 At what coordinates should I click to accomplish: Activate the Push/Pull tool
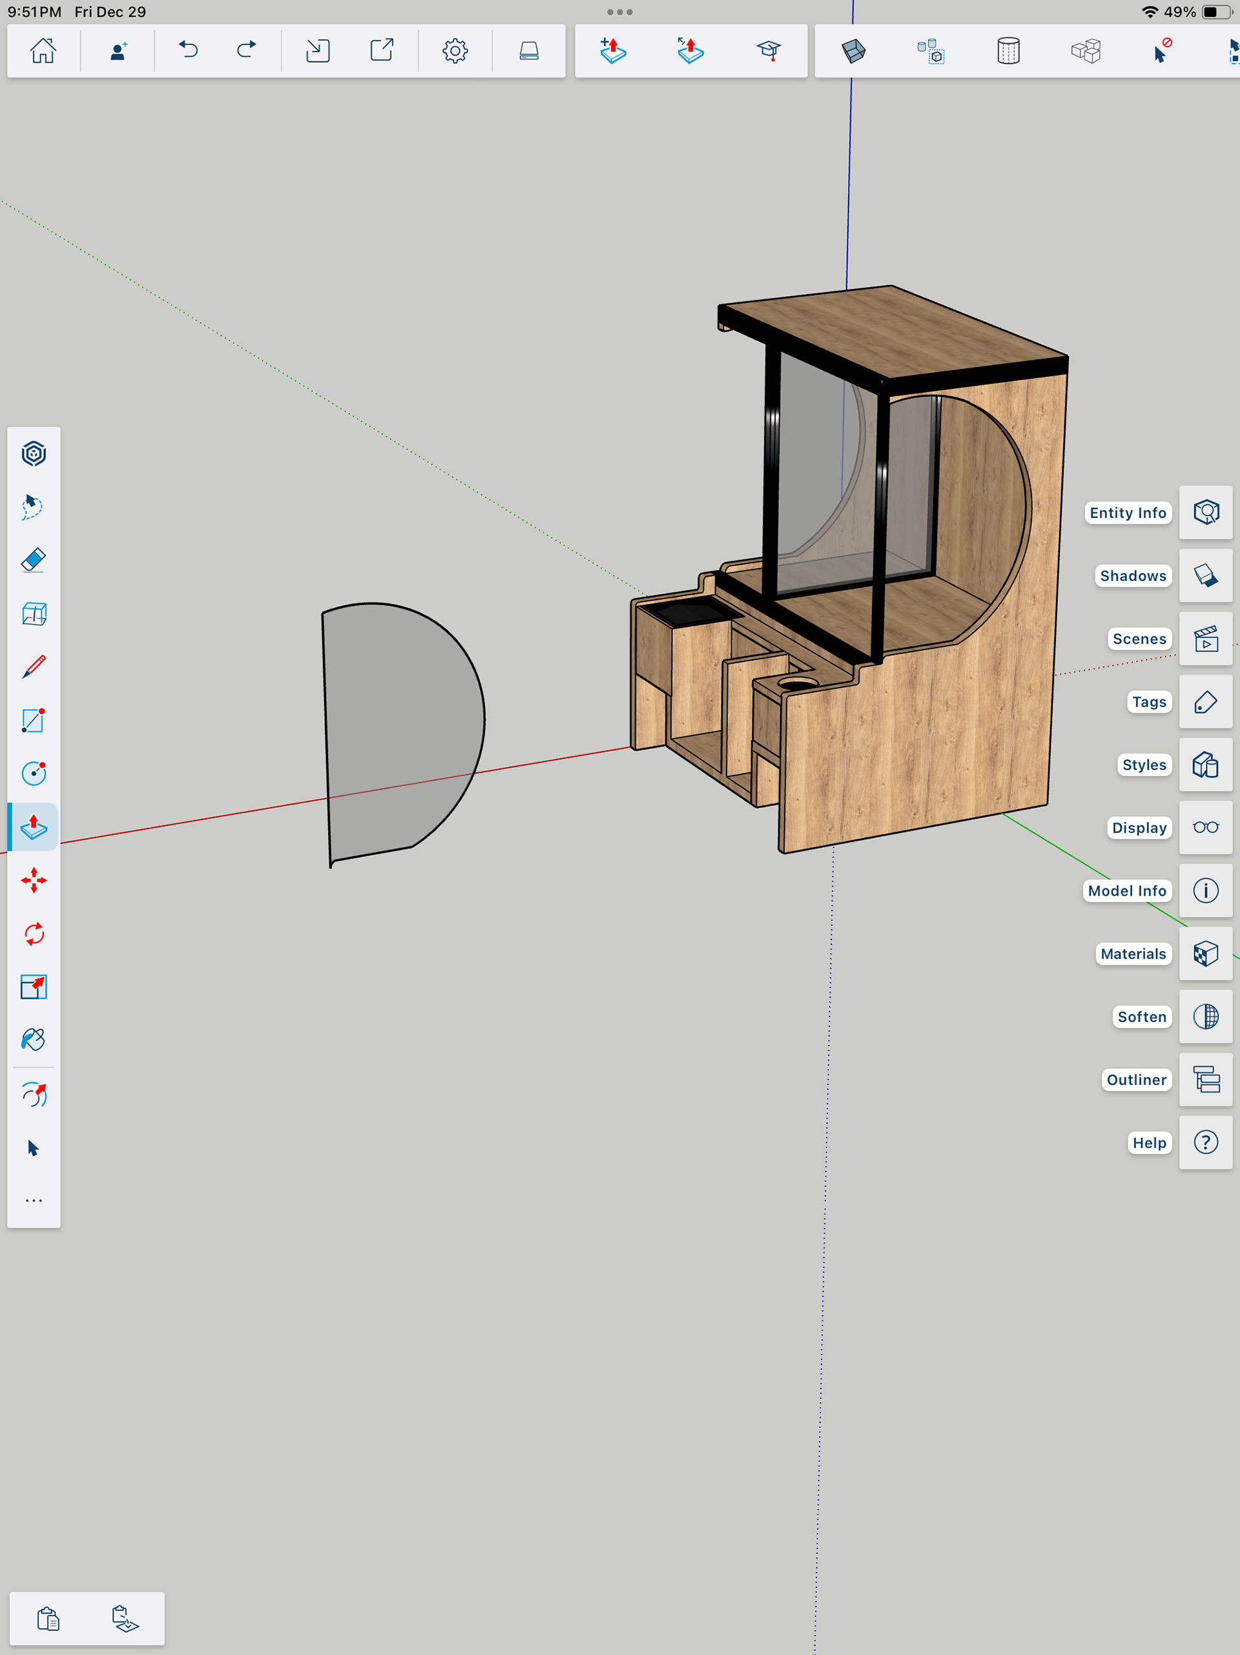click(x=34, y=827)
